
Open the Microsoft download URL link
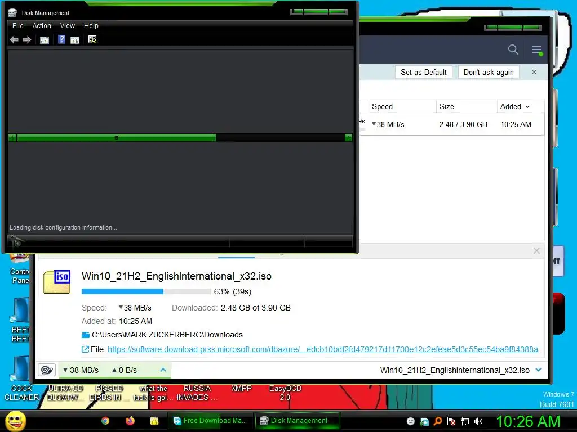[x=323, y=349]
